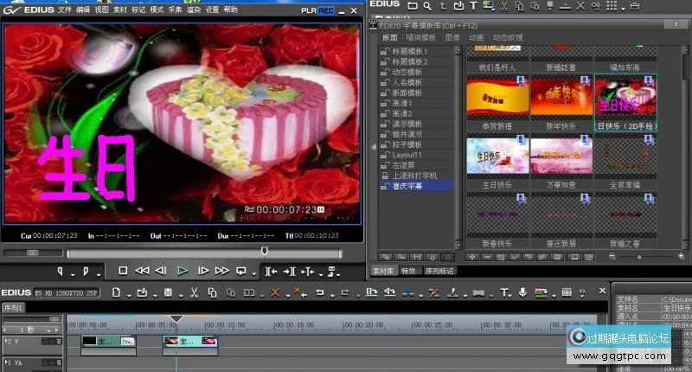The width and height of the screenshot is (692, 372).
Task: Open the dropdown arrow beside the Undo icon
Action: point(332,296)
